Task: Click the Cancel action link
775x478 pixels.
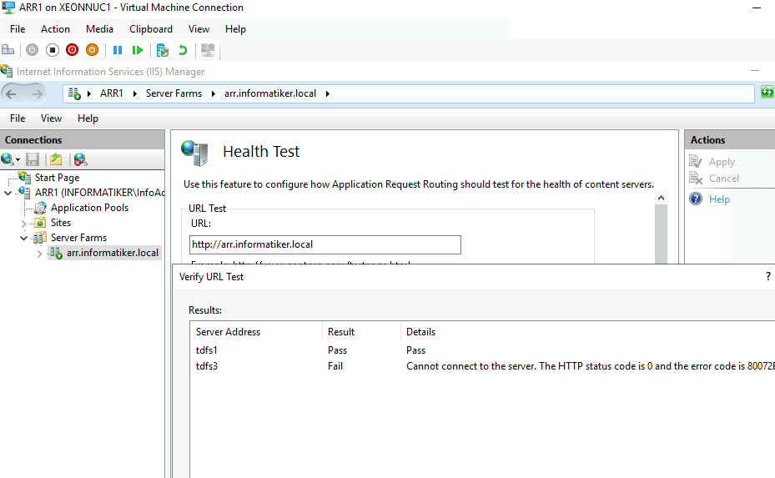Action: pos(724,179)
